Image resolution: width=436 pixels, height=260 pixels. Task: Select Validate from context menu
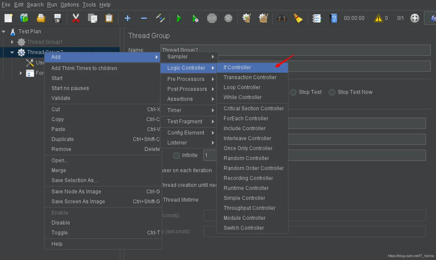click(x=103, y=98)
